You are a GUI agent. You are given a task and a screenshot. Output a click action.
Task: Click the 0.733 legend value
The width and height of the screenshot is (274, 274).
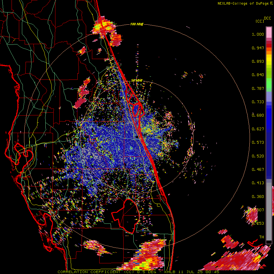pos(258,102)
